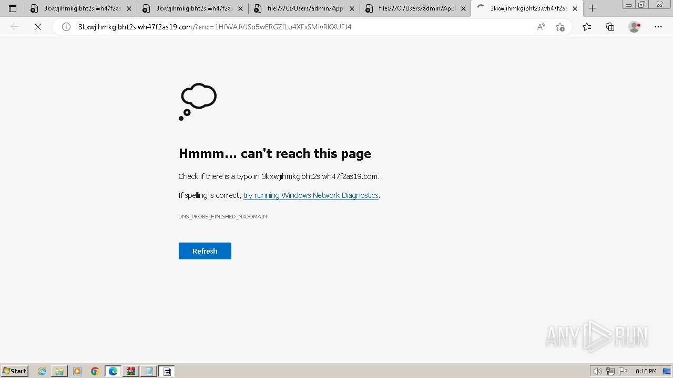673x378 pixels.
Task: Select Microsoft Edge taskbar button
Action: [x=113, y=371]
